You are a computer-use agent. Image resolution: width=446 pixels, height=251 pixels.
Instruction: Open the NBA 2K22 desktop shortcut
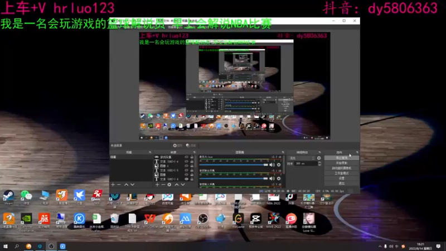coord(273,199)
